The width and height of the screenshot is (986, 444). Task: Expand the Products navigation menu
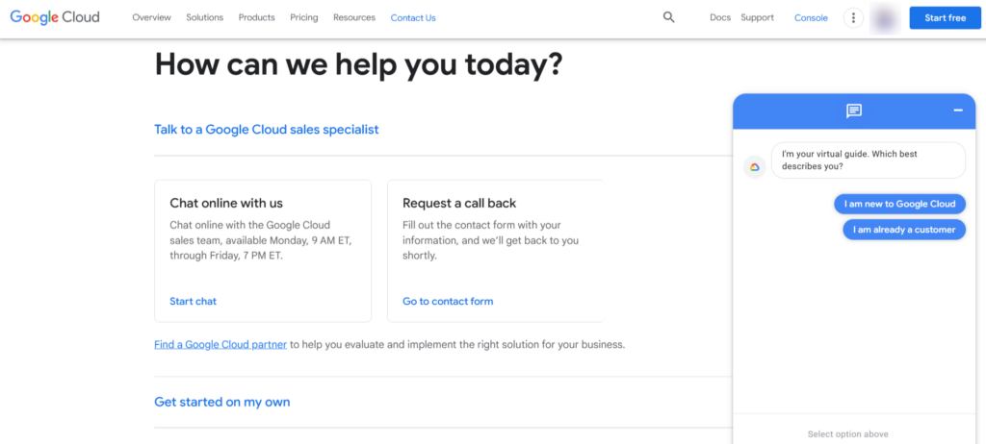pos(256,17)
